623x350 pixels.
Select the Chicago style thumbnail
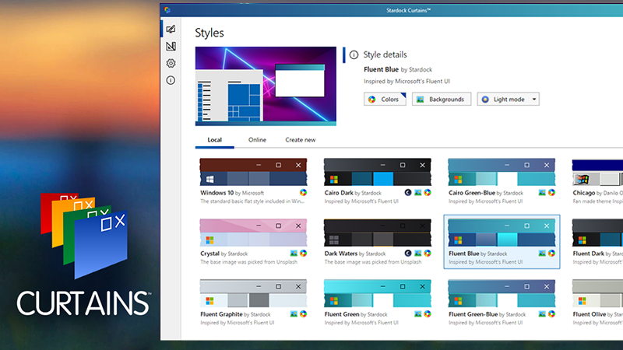pyautogui.click(x=597, y=172)
